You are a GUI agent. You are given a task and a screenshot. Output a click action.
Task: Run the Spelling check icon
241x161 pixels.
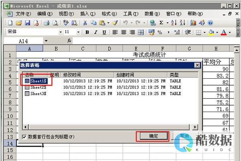(x=66, y=23)
